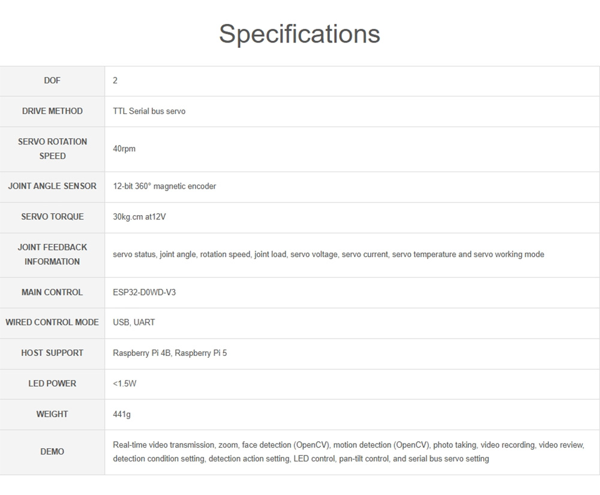This screenshot has width=600, height=495.
Task: Select the WIRED CONTROL MODE label
Action: (x=52, y=322)
